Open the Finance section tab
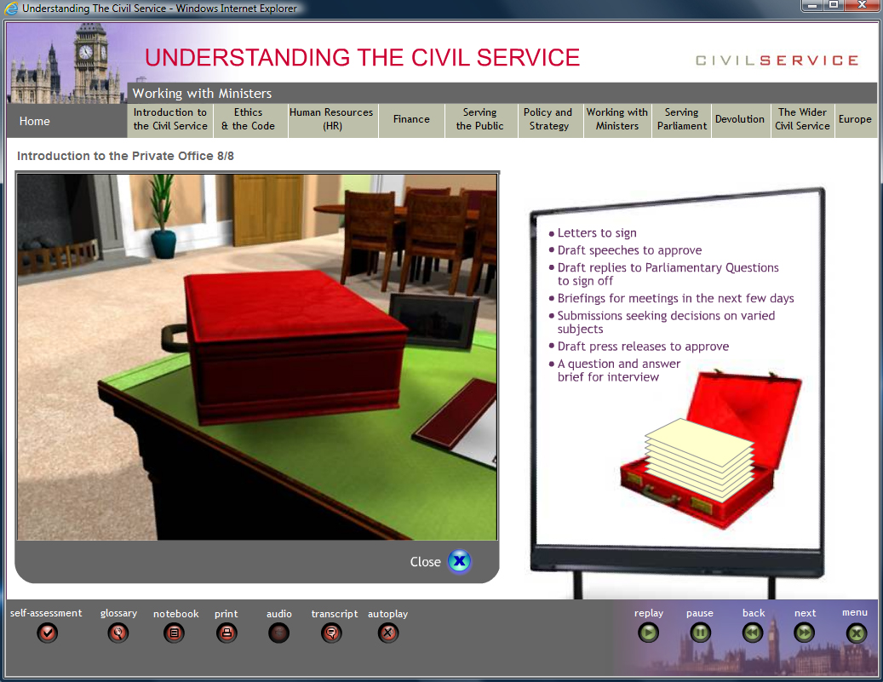This screenshot has width=883, height=682. (x=411, y=119)
